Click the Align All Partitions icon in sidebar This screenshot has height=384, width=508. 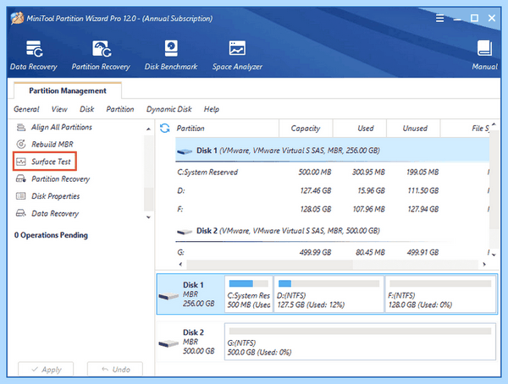pyautogui.click(x=21, y=127)
